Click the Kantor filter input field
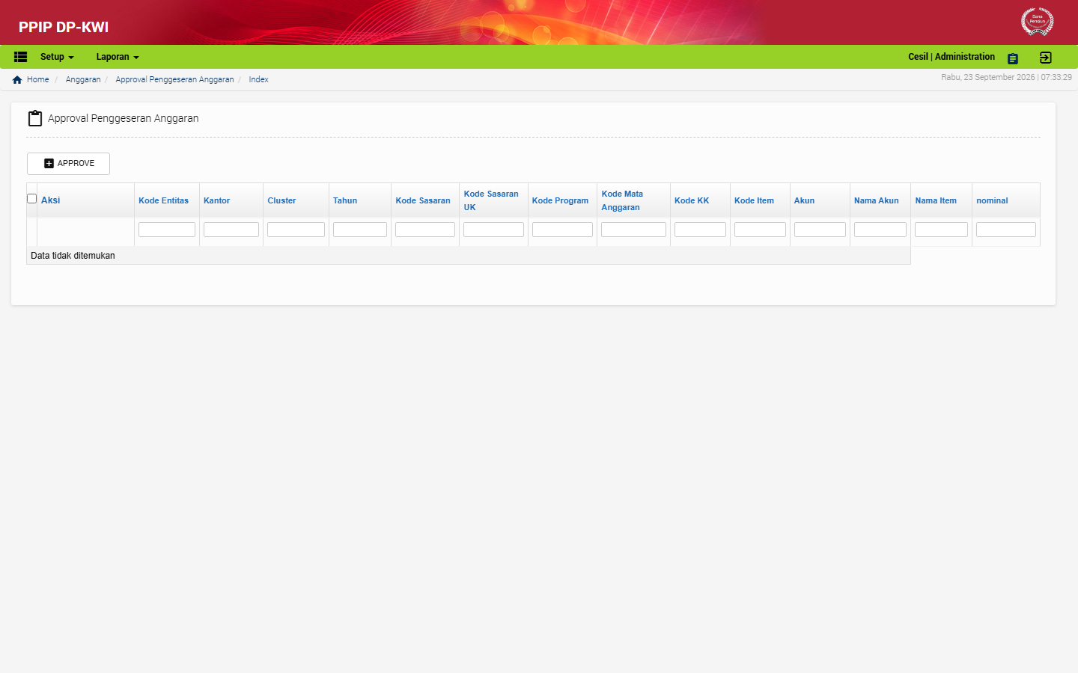The image size is (1078, 673). [231, 230]
